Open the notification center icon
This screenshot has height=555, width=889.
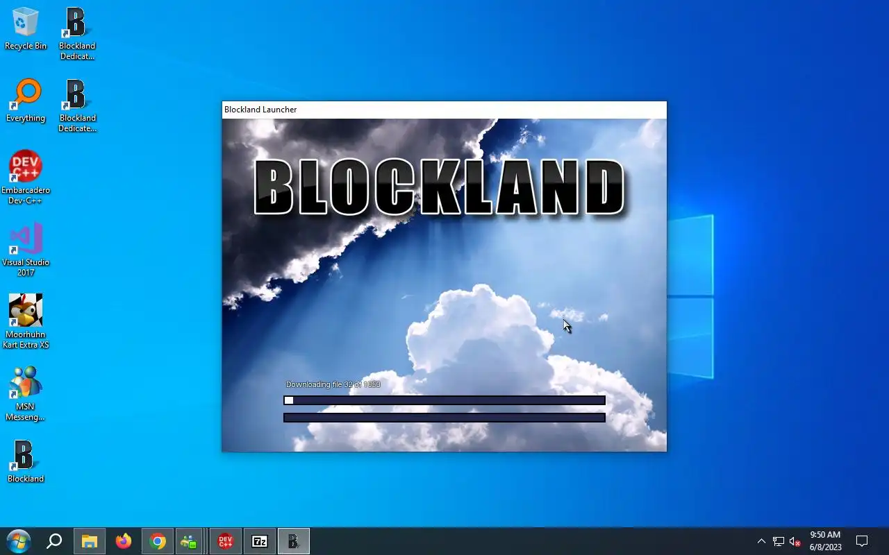click(862, 541)
